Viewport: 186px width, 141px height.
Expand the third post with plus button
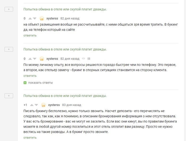tap(9, 95)
